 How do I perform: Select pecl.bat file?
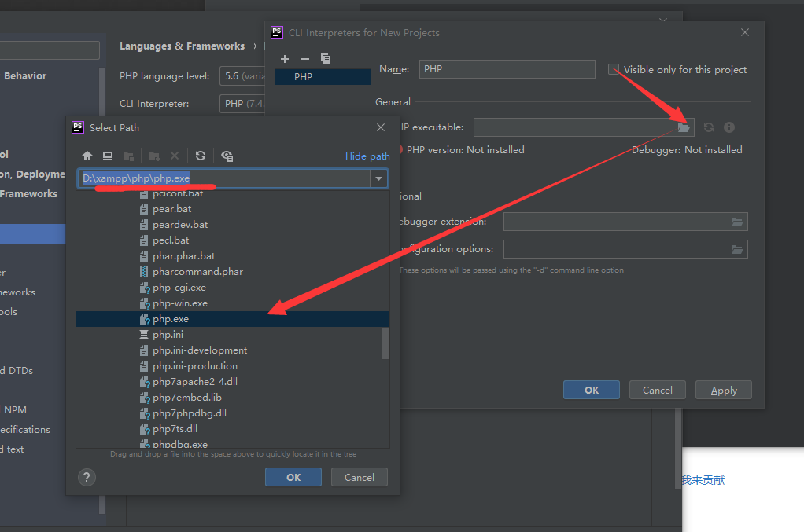[170, 240]
